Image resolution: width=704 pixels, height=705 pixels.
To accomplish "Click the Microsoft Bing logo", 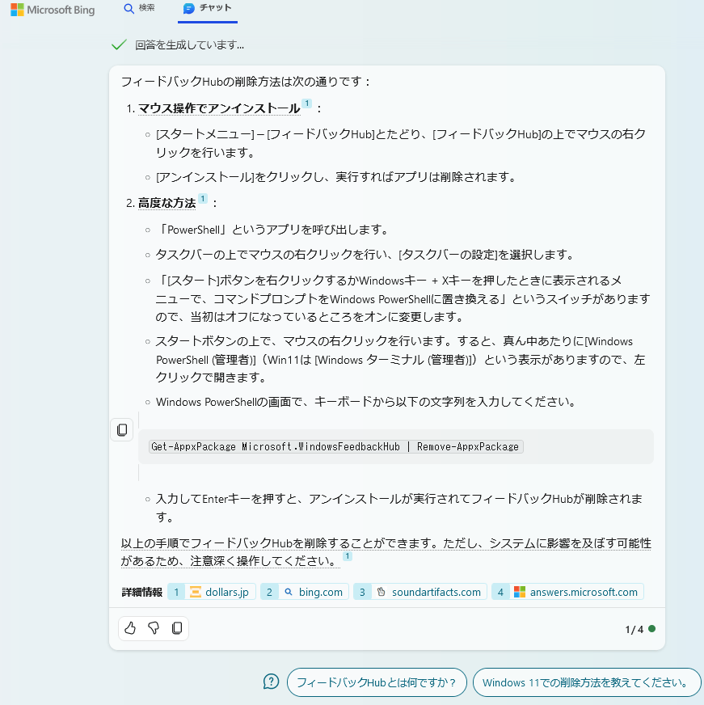I will (x=53, y=10).
